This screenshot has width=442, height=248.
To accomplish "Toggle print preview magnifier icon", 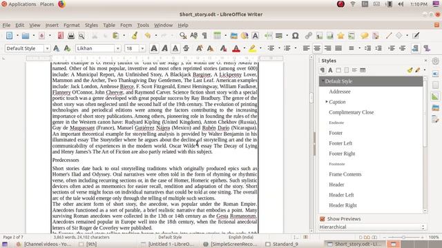I will pyautogui.click(x=81, y=36).
